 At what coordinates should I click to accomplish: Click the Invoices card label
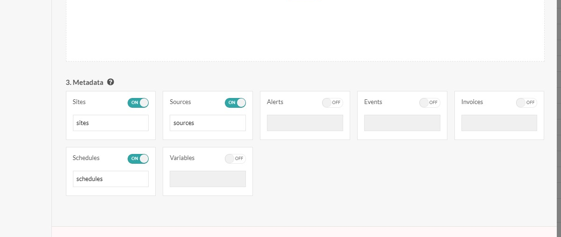tap(472, 102)
